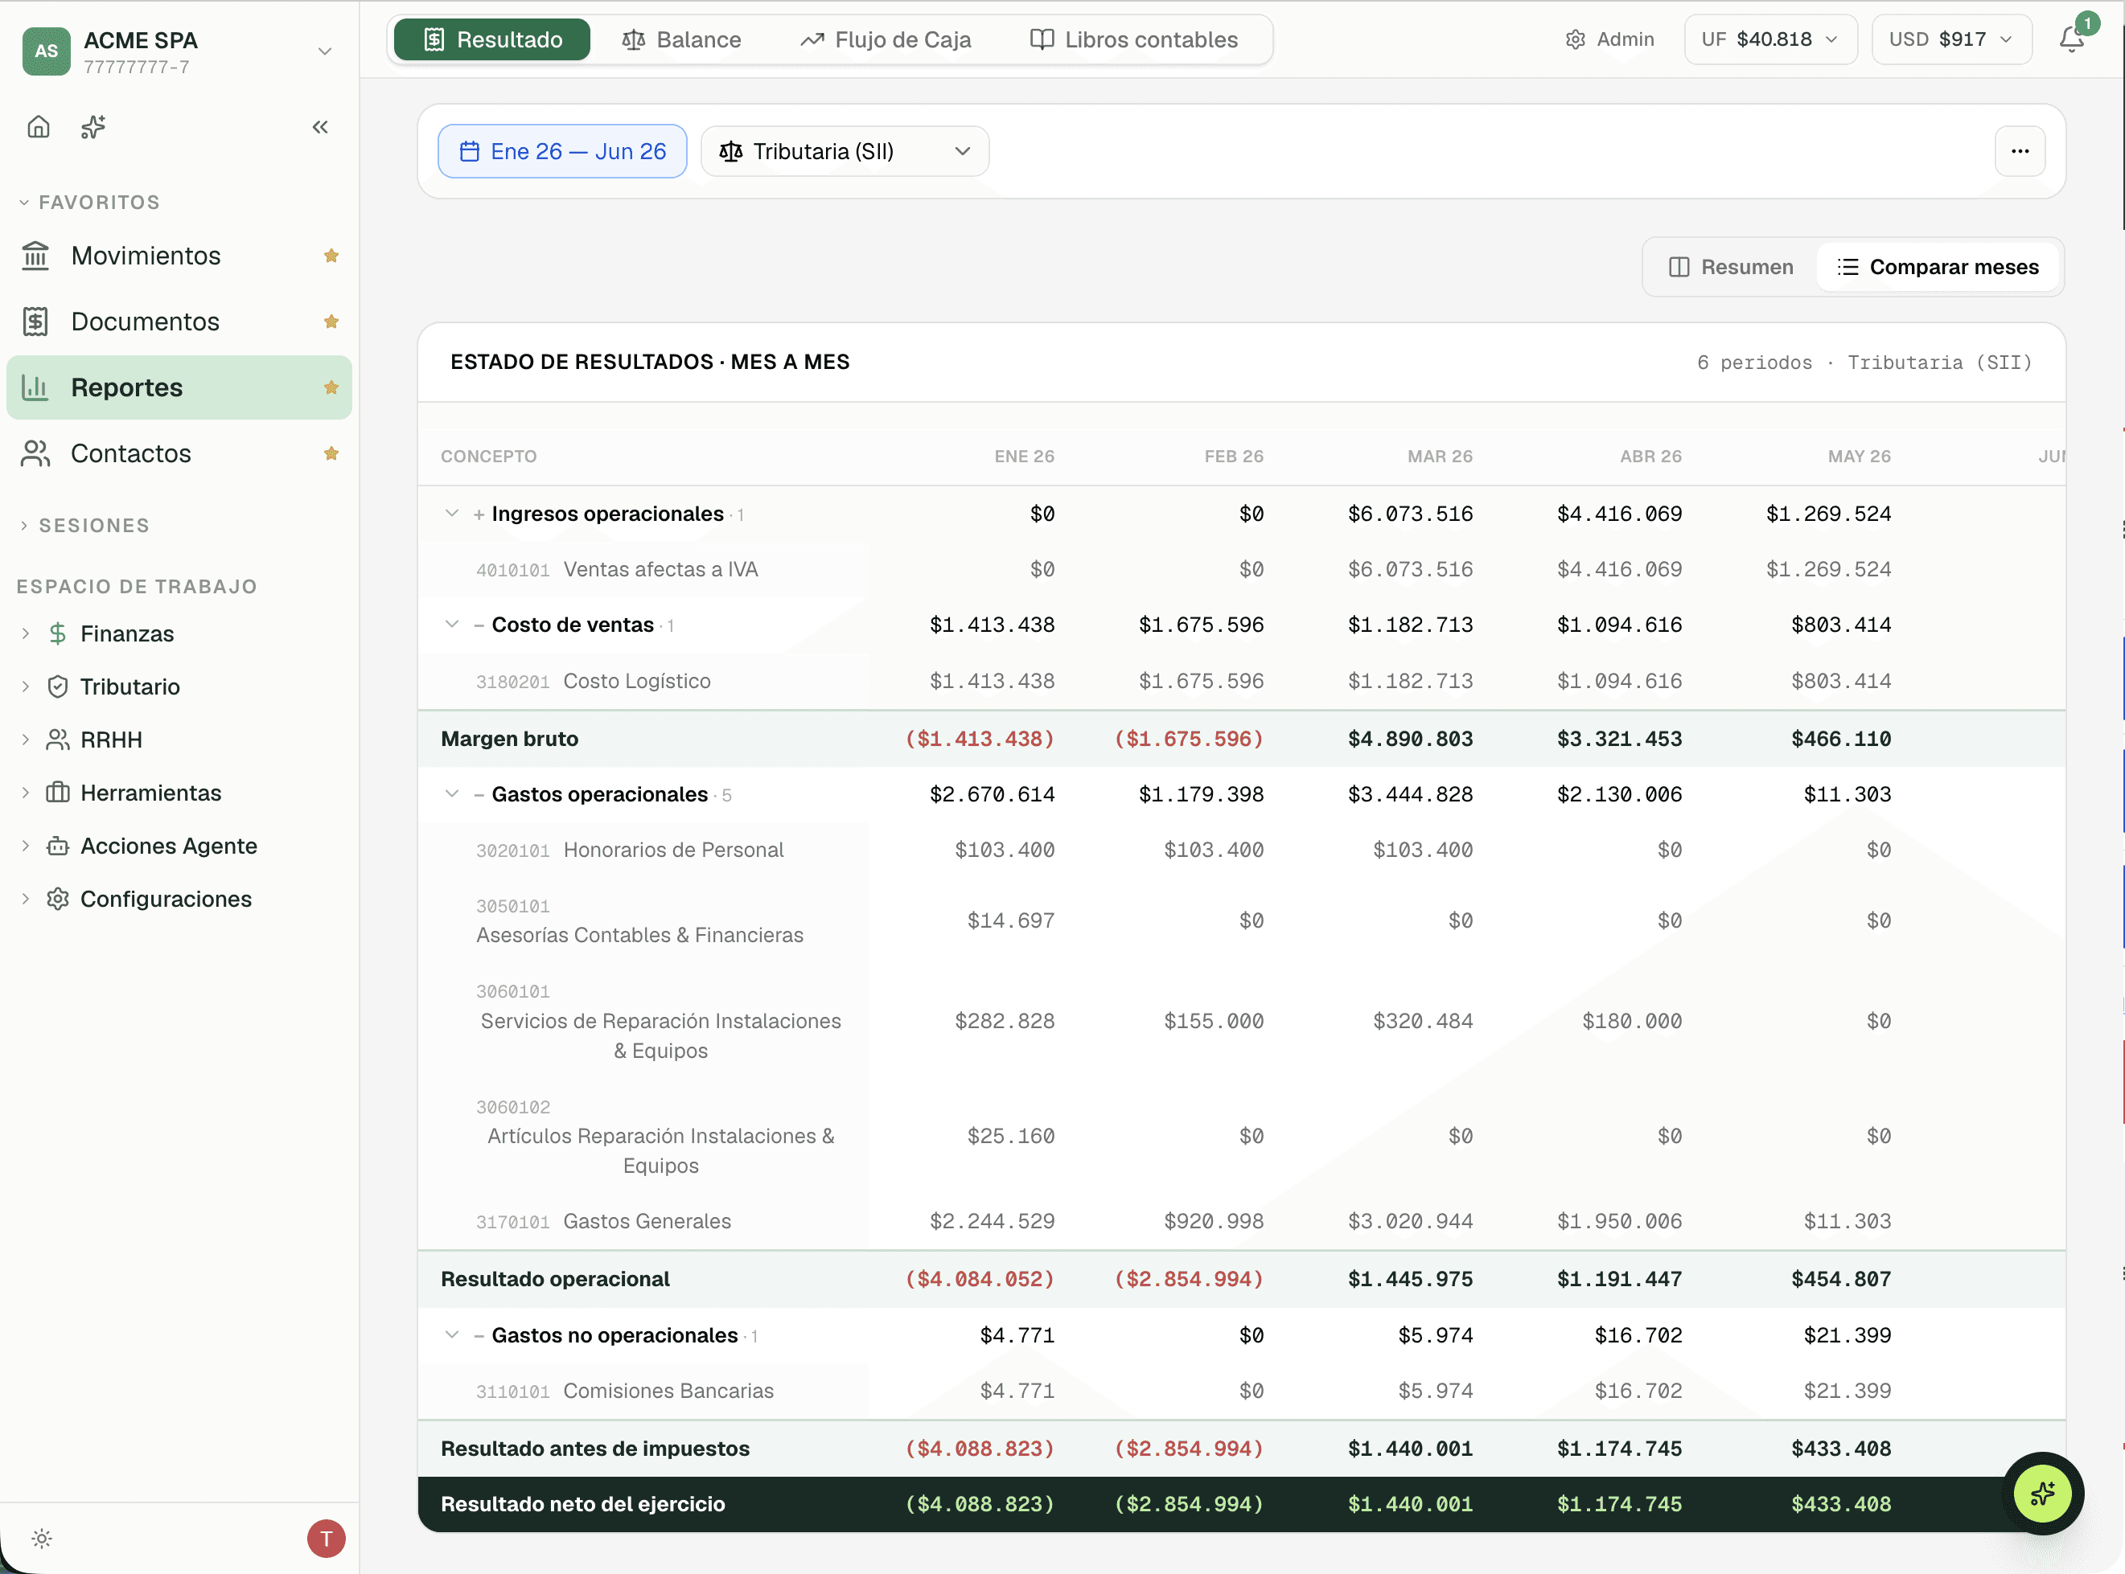
Task: Expand the Tributario tree item
Action: tap(26, 686)
